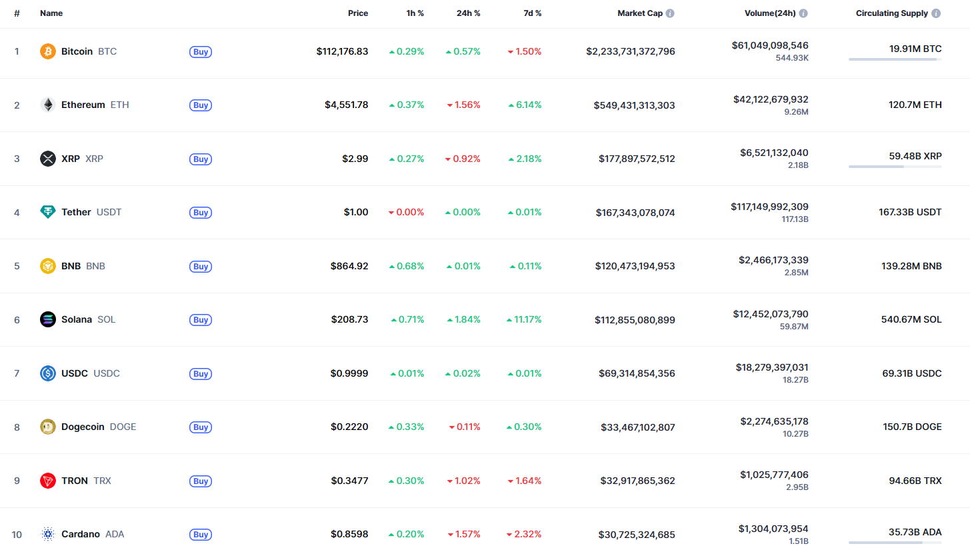Click Solana volume $12,452,073,790
Viewport: 970px width, 560px height.
coord(772,314)
